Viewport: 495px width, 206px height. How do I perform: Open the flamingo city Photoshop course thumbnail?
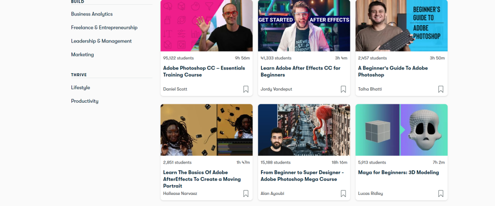tap(304, 130)
